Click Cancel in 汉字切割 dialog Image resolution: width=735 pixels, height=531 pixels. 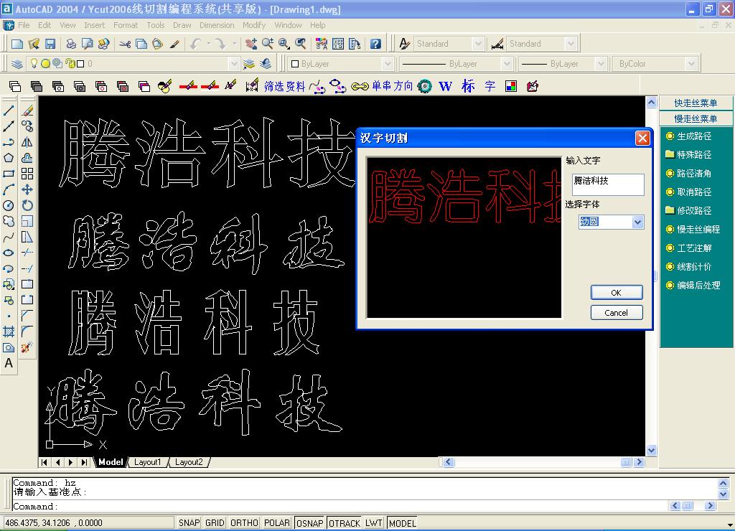pos(617,313)
